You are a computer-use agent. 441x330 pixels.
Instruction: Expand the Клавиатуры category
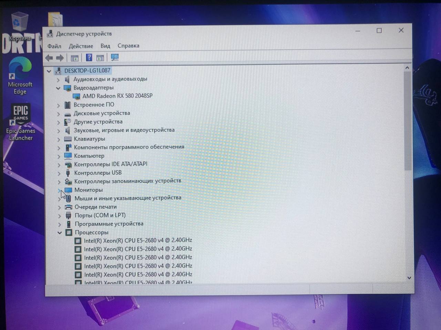(x=59, y=139)
